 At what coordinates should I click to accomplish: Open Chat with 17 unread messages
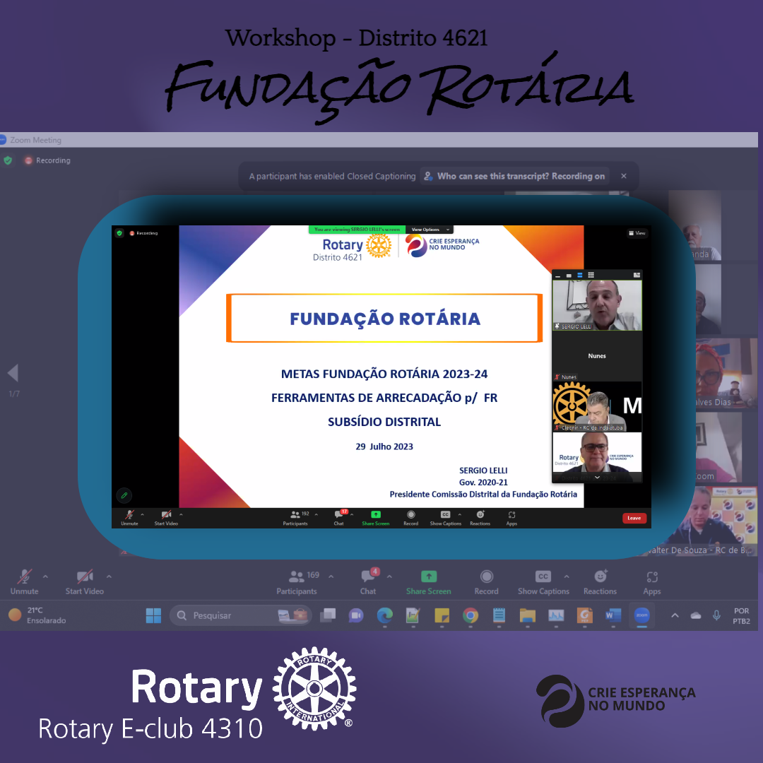point(339,517)
